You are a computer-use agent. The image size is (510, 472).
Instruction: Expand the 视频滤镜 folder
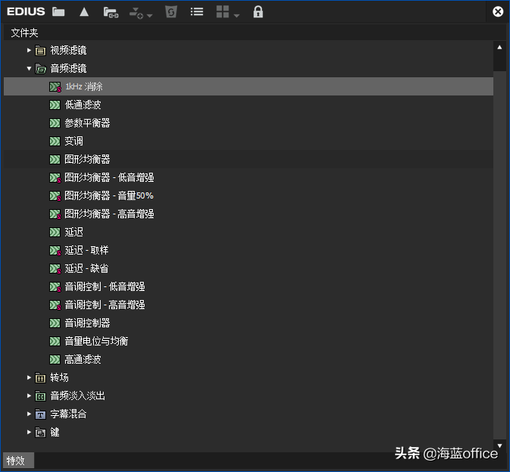(x=30, y=50)
